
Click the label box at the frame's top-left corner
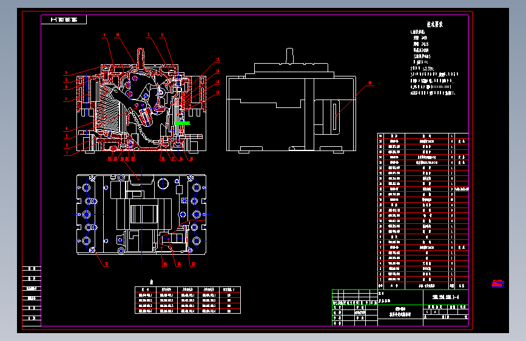click(64, 20)
